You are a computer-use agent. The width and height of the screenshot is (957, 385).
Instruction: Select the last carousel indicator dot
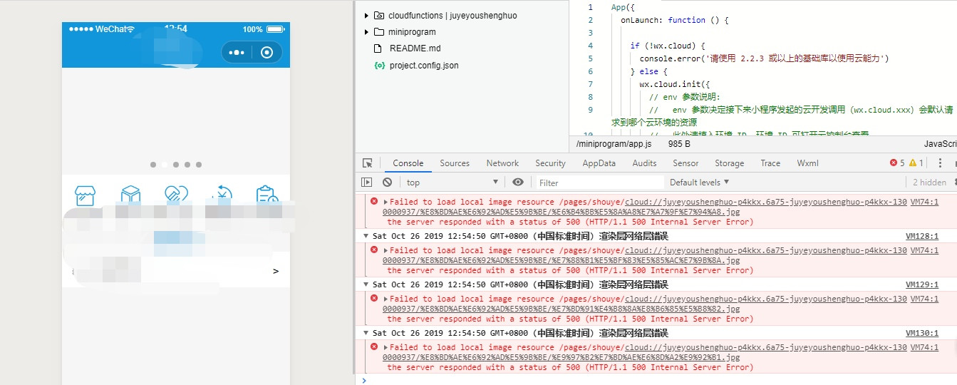pos(199,165)
